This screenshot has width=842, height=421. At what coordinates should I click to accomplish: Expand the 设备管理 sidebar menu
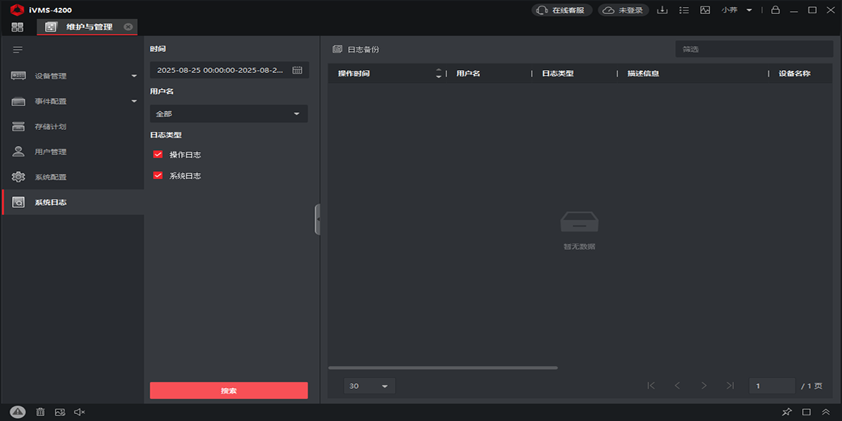(72, 76)
